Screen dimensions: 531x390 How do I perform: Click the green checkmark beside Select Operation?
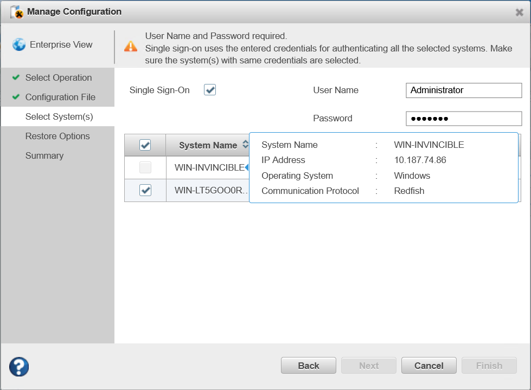[16, 77]
